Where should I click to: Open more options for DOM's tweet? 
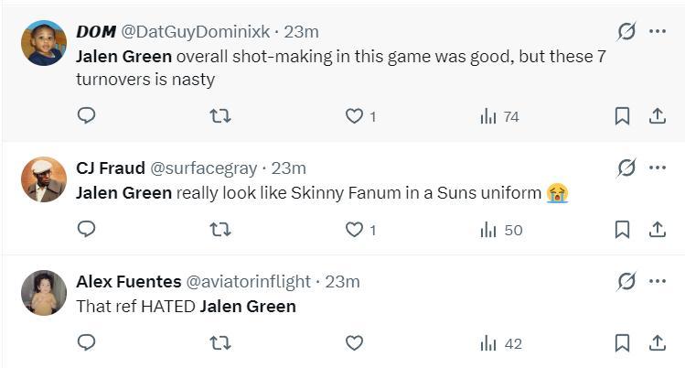click(658, 31)
